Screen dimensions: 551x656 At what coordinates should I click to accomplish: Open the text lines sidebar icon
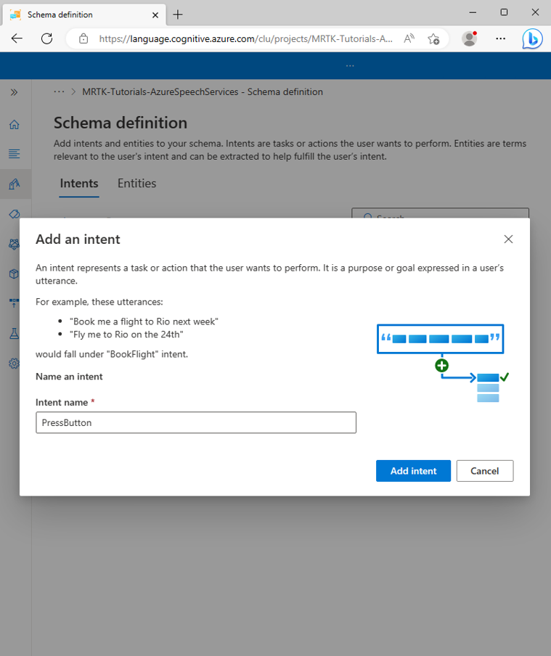pos(14,154)
